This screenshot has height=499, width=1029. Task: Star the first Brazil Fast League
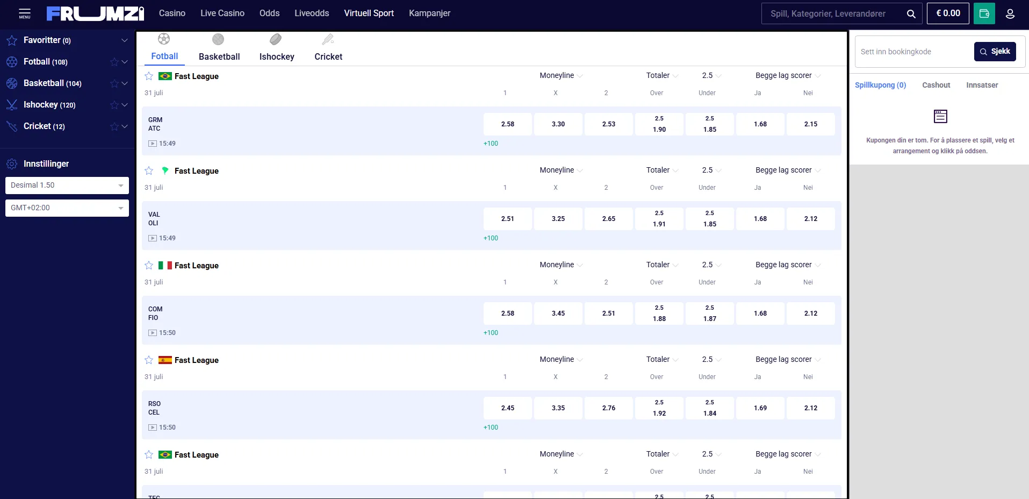(149, 76)
